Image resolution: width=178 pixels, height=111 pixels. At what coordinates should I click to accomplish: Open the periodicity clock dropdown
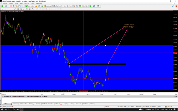(94, 6)
